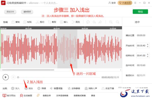Click the playback progress slider handle
This screenshot has width=152, height=98.
(18, 77)
